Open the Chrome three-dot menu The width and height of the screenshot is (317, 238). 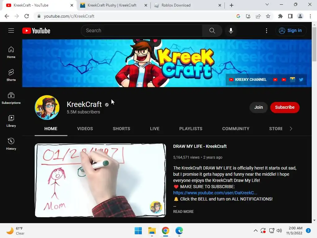pyautogui.click(x=310, y=16)
